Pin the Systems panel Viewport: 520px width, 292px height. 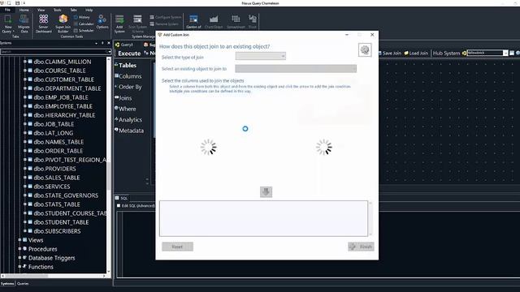tap(102, 43)
